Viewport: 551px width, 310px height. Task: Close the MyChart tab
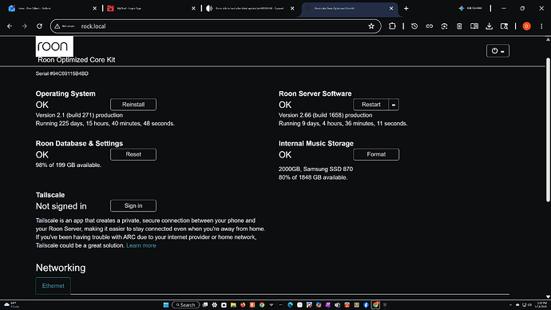pos(193,9)
